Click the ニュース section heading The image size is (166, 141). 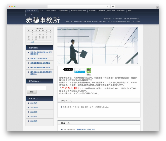(65, 123)
